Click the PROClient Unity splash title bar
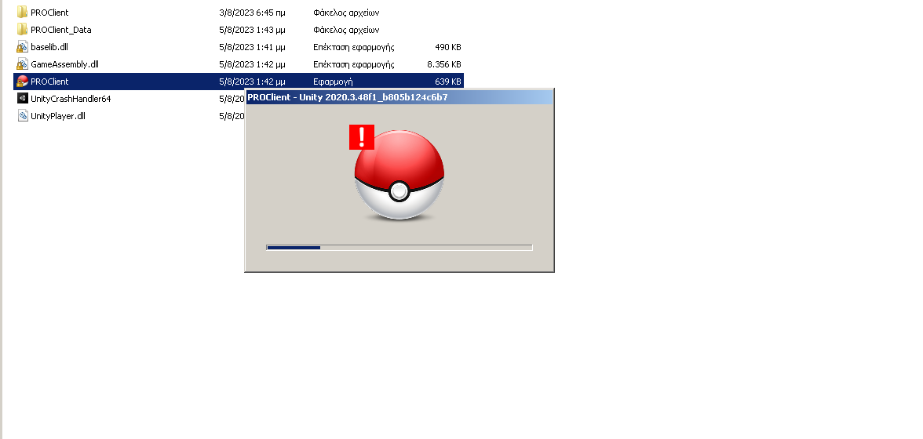This screenshot has width=923, height=439. coord(399,97)
